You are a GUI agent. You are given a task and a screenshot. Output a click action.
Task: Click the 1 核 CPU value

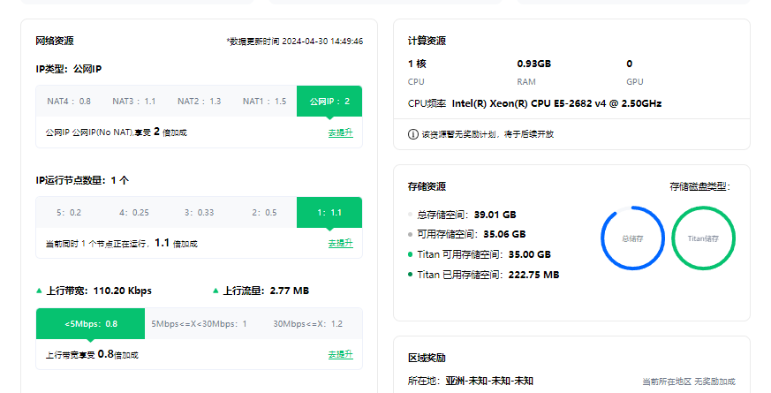[417, 64]
